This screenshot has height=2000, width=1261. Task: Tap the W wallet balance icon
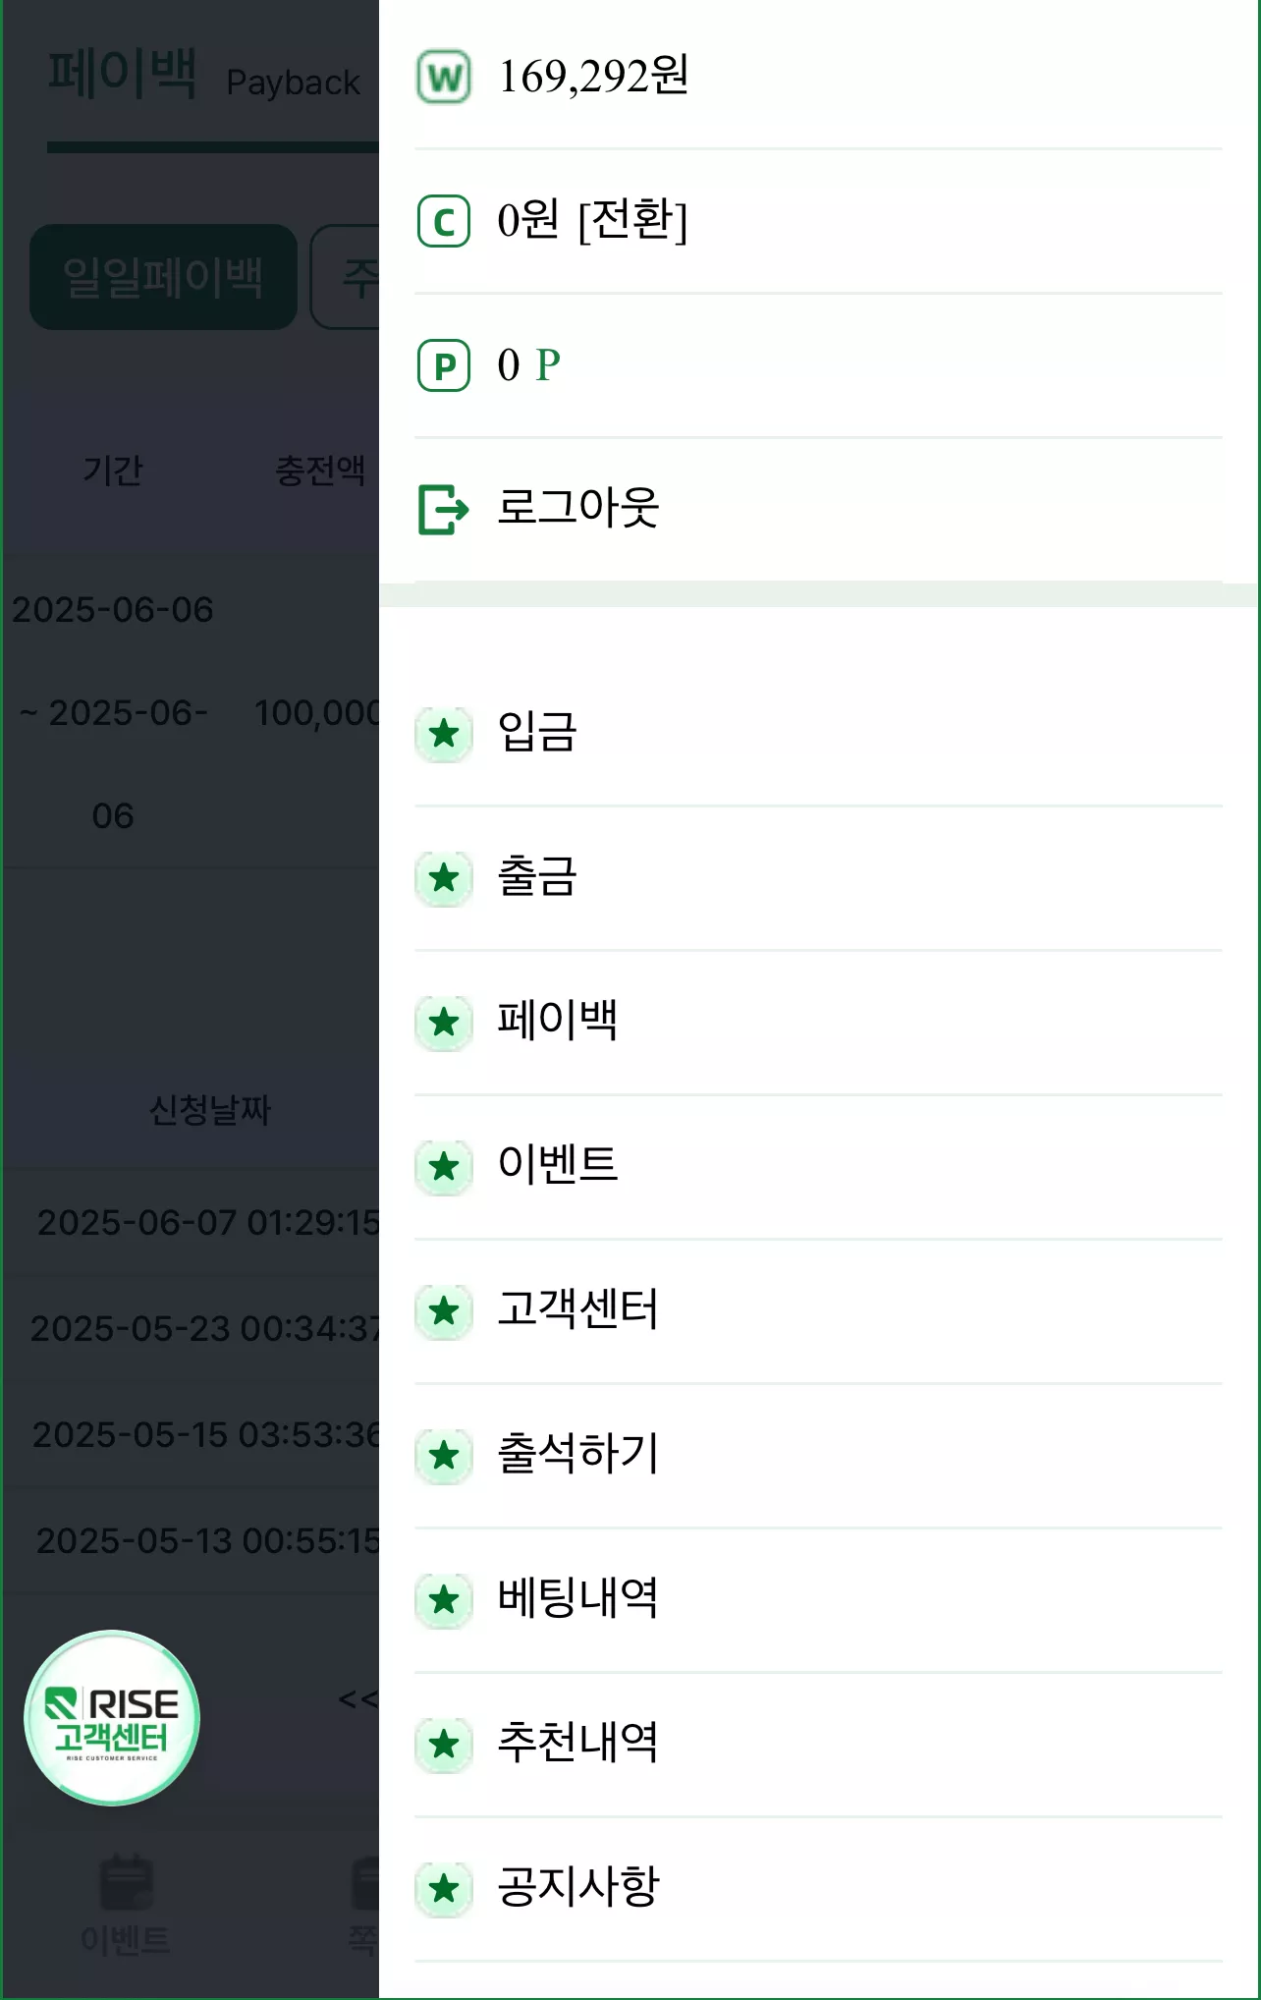click(x=444, y=77)
